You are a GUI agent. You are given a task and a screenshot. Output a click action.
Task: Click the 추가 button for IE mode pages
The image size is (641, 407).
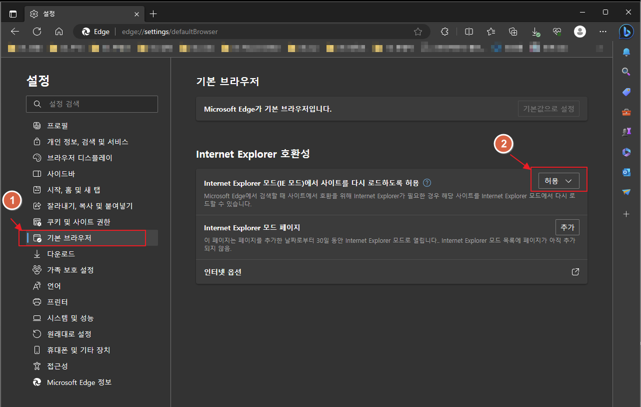tap(567, 227)
